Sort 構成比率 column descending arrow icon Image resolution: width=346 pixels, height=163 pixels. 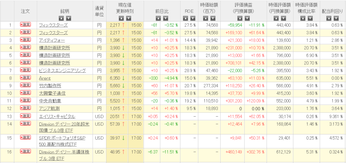(311, 18)
